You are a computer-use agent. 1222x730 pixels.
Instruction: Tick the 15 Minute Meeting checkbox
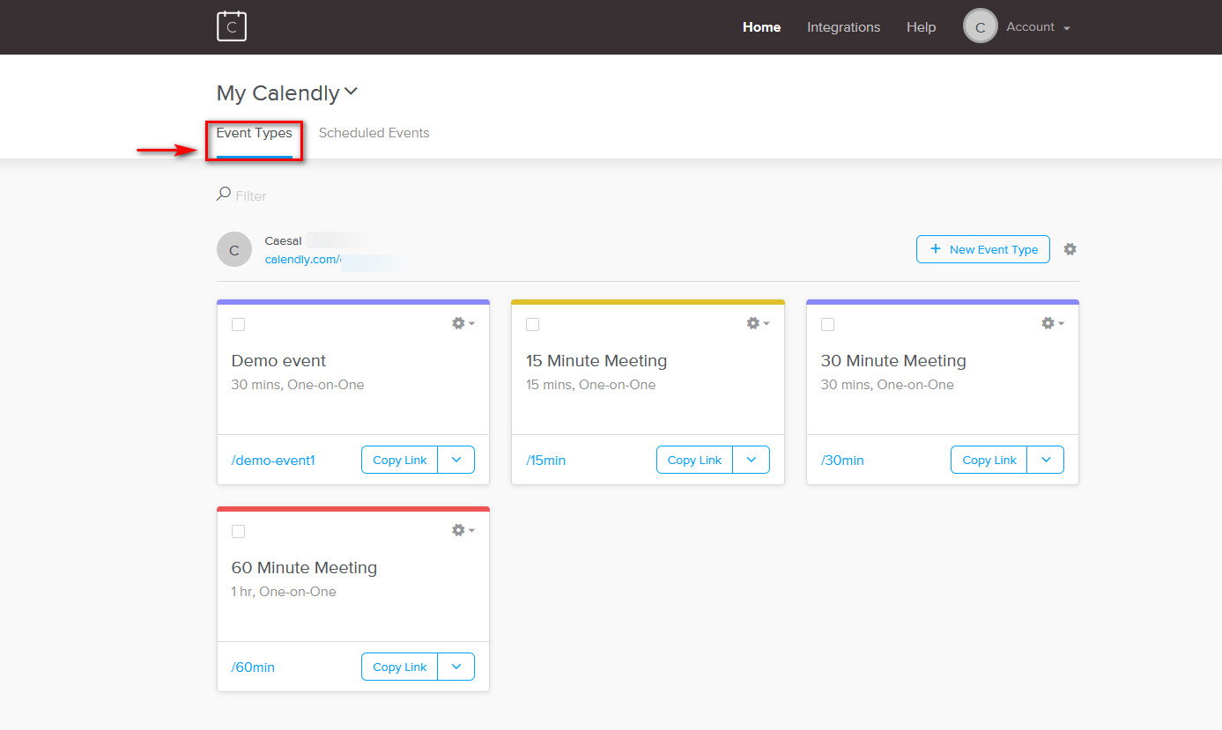(x=532, y=324)
